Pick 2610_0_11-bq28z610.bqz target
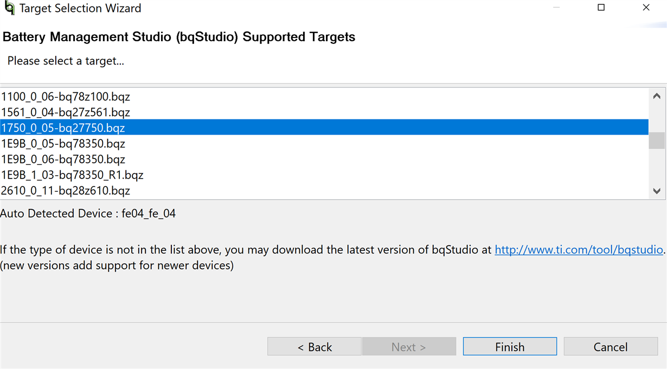The width and height of the screenshot is (667, 369). click(324, 191)
